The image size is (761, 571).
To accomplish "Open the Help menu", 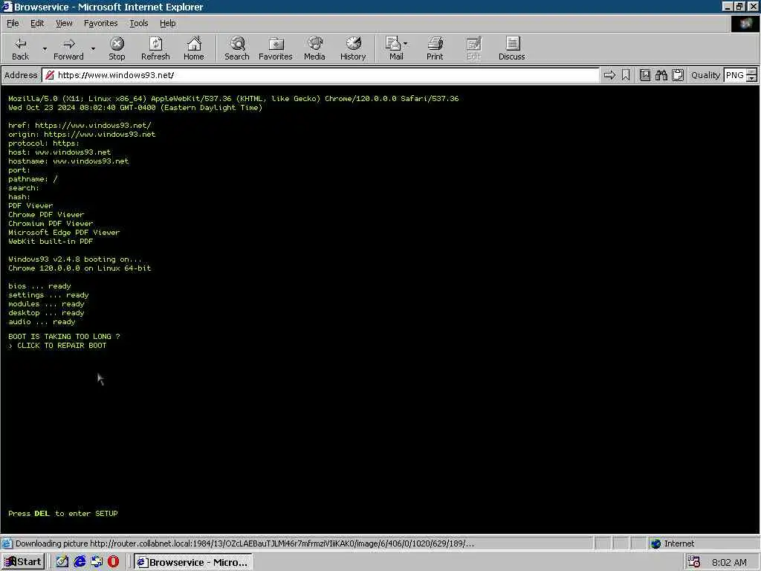I will [x=167, y=23].
